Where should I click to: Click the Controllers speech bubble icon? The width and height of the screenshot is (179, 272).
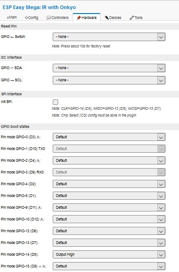tap(49, 18)
